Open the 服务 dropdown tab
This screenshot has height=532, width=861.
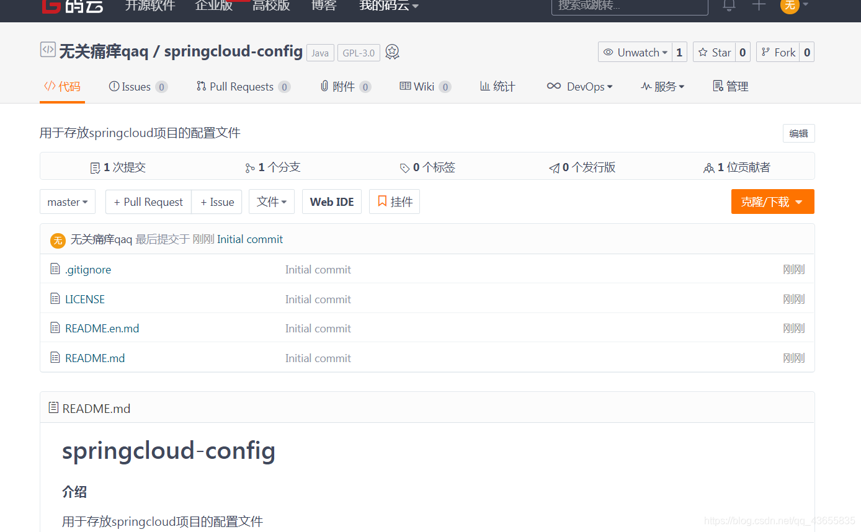point(662,86)
